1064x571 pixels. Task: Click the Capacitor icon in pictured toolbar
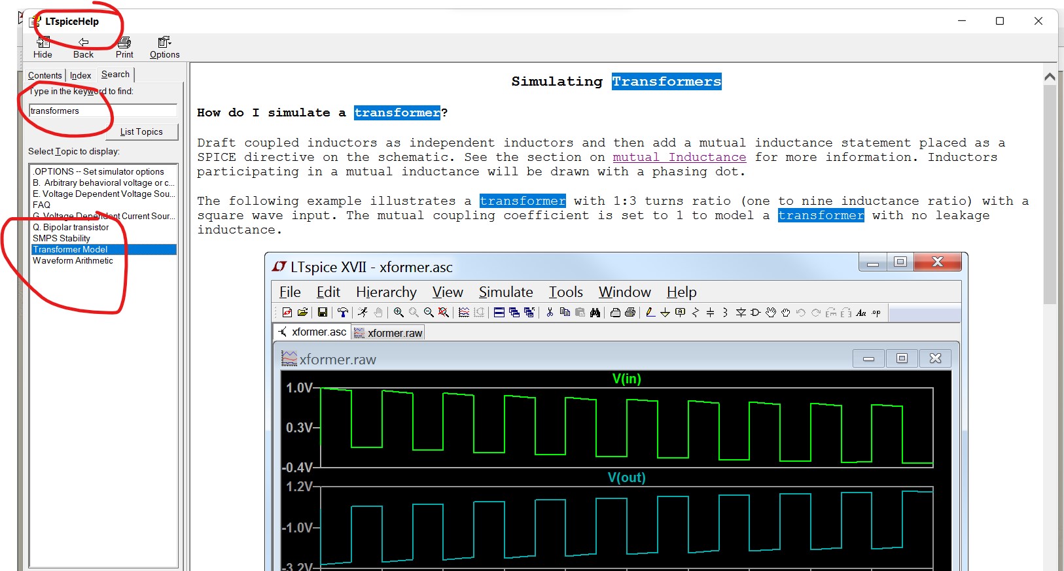pos(710,313)
